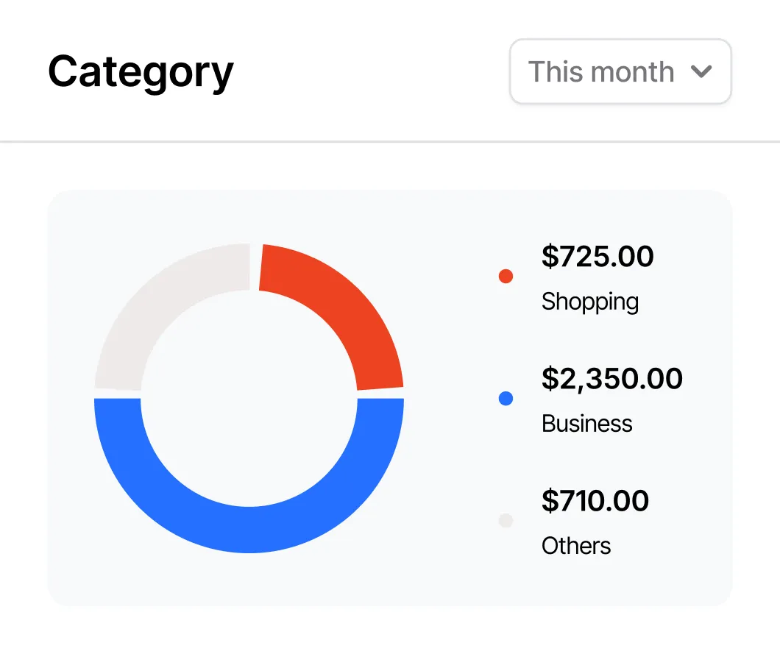The width and height of the screenshot is (780, 654).
Task: Click the $2,350.00 amount
Action: point(612,378)
